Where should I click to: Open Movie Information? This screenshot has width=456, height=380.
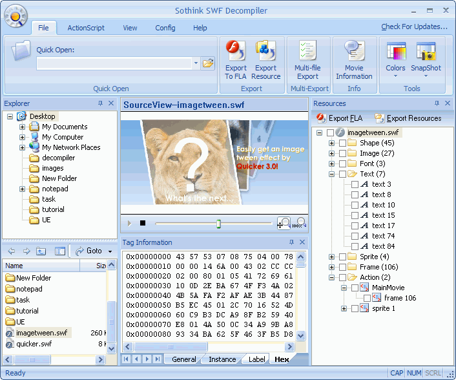click(x=354, y=60)
